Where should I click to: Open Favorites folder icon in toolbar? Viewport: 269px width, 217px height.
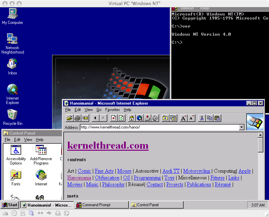(165, 118)
